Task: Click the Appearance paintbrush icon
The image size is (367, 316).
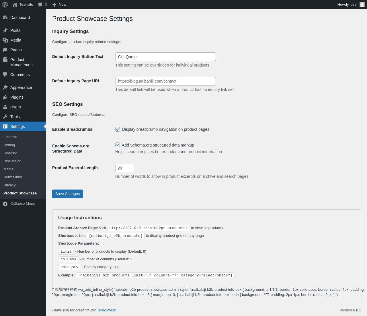Action: [5, 87]
